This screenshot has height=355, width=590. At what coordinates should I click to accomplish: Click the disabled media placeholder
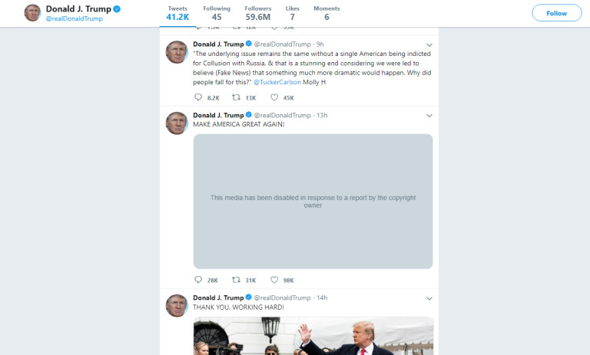(313, 202)
